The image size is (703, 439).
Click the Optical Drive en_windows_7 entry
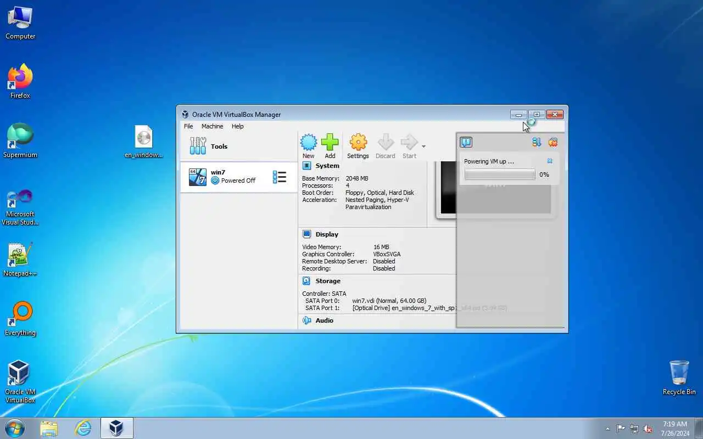click(x=429, y=308)
